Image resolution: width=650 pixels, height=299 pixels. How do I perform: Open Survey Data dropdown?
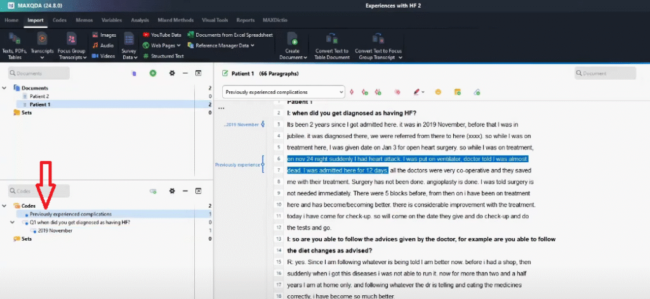click(129, 45)
